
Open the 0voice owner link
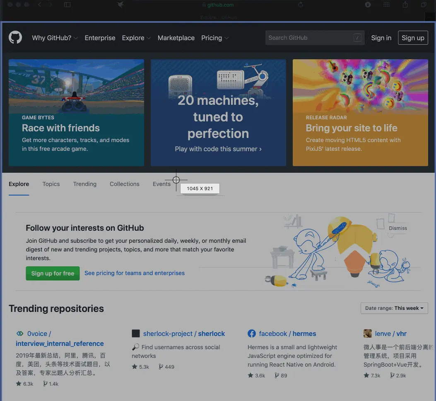(x=37, y=333)
